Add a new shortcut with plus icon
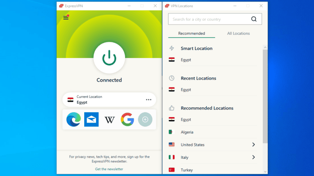This screenshot has width=314, height=176. [145, 120]
